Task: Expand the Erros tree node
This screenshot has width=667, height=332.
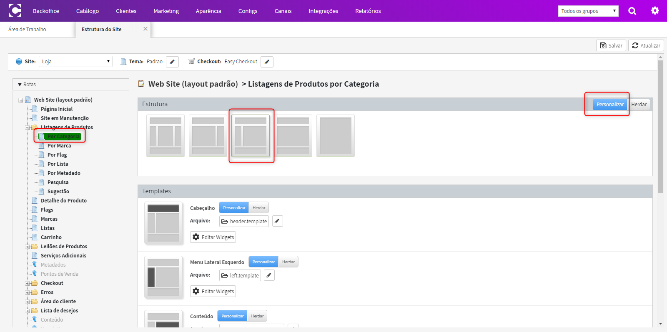Action: point(27,292)
